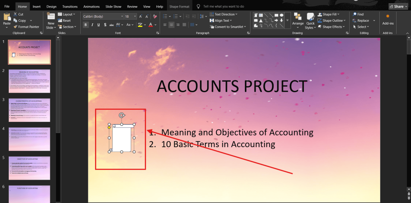This screenshot has width=411, height=203.
Task: Click the Align Text button
Action: tap(221, 21)
